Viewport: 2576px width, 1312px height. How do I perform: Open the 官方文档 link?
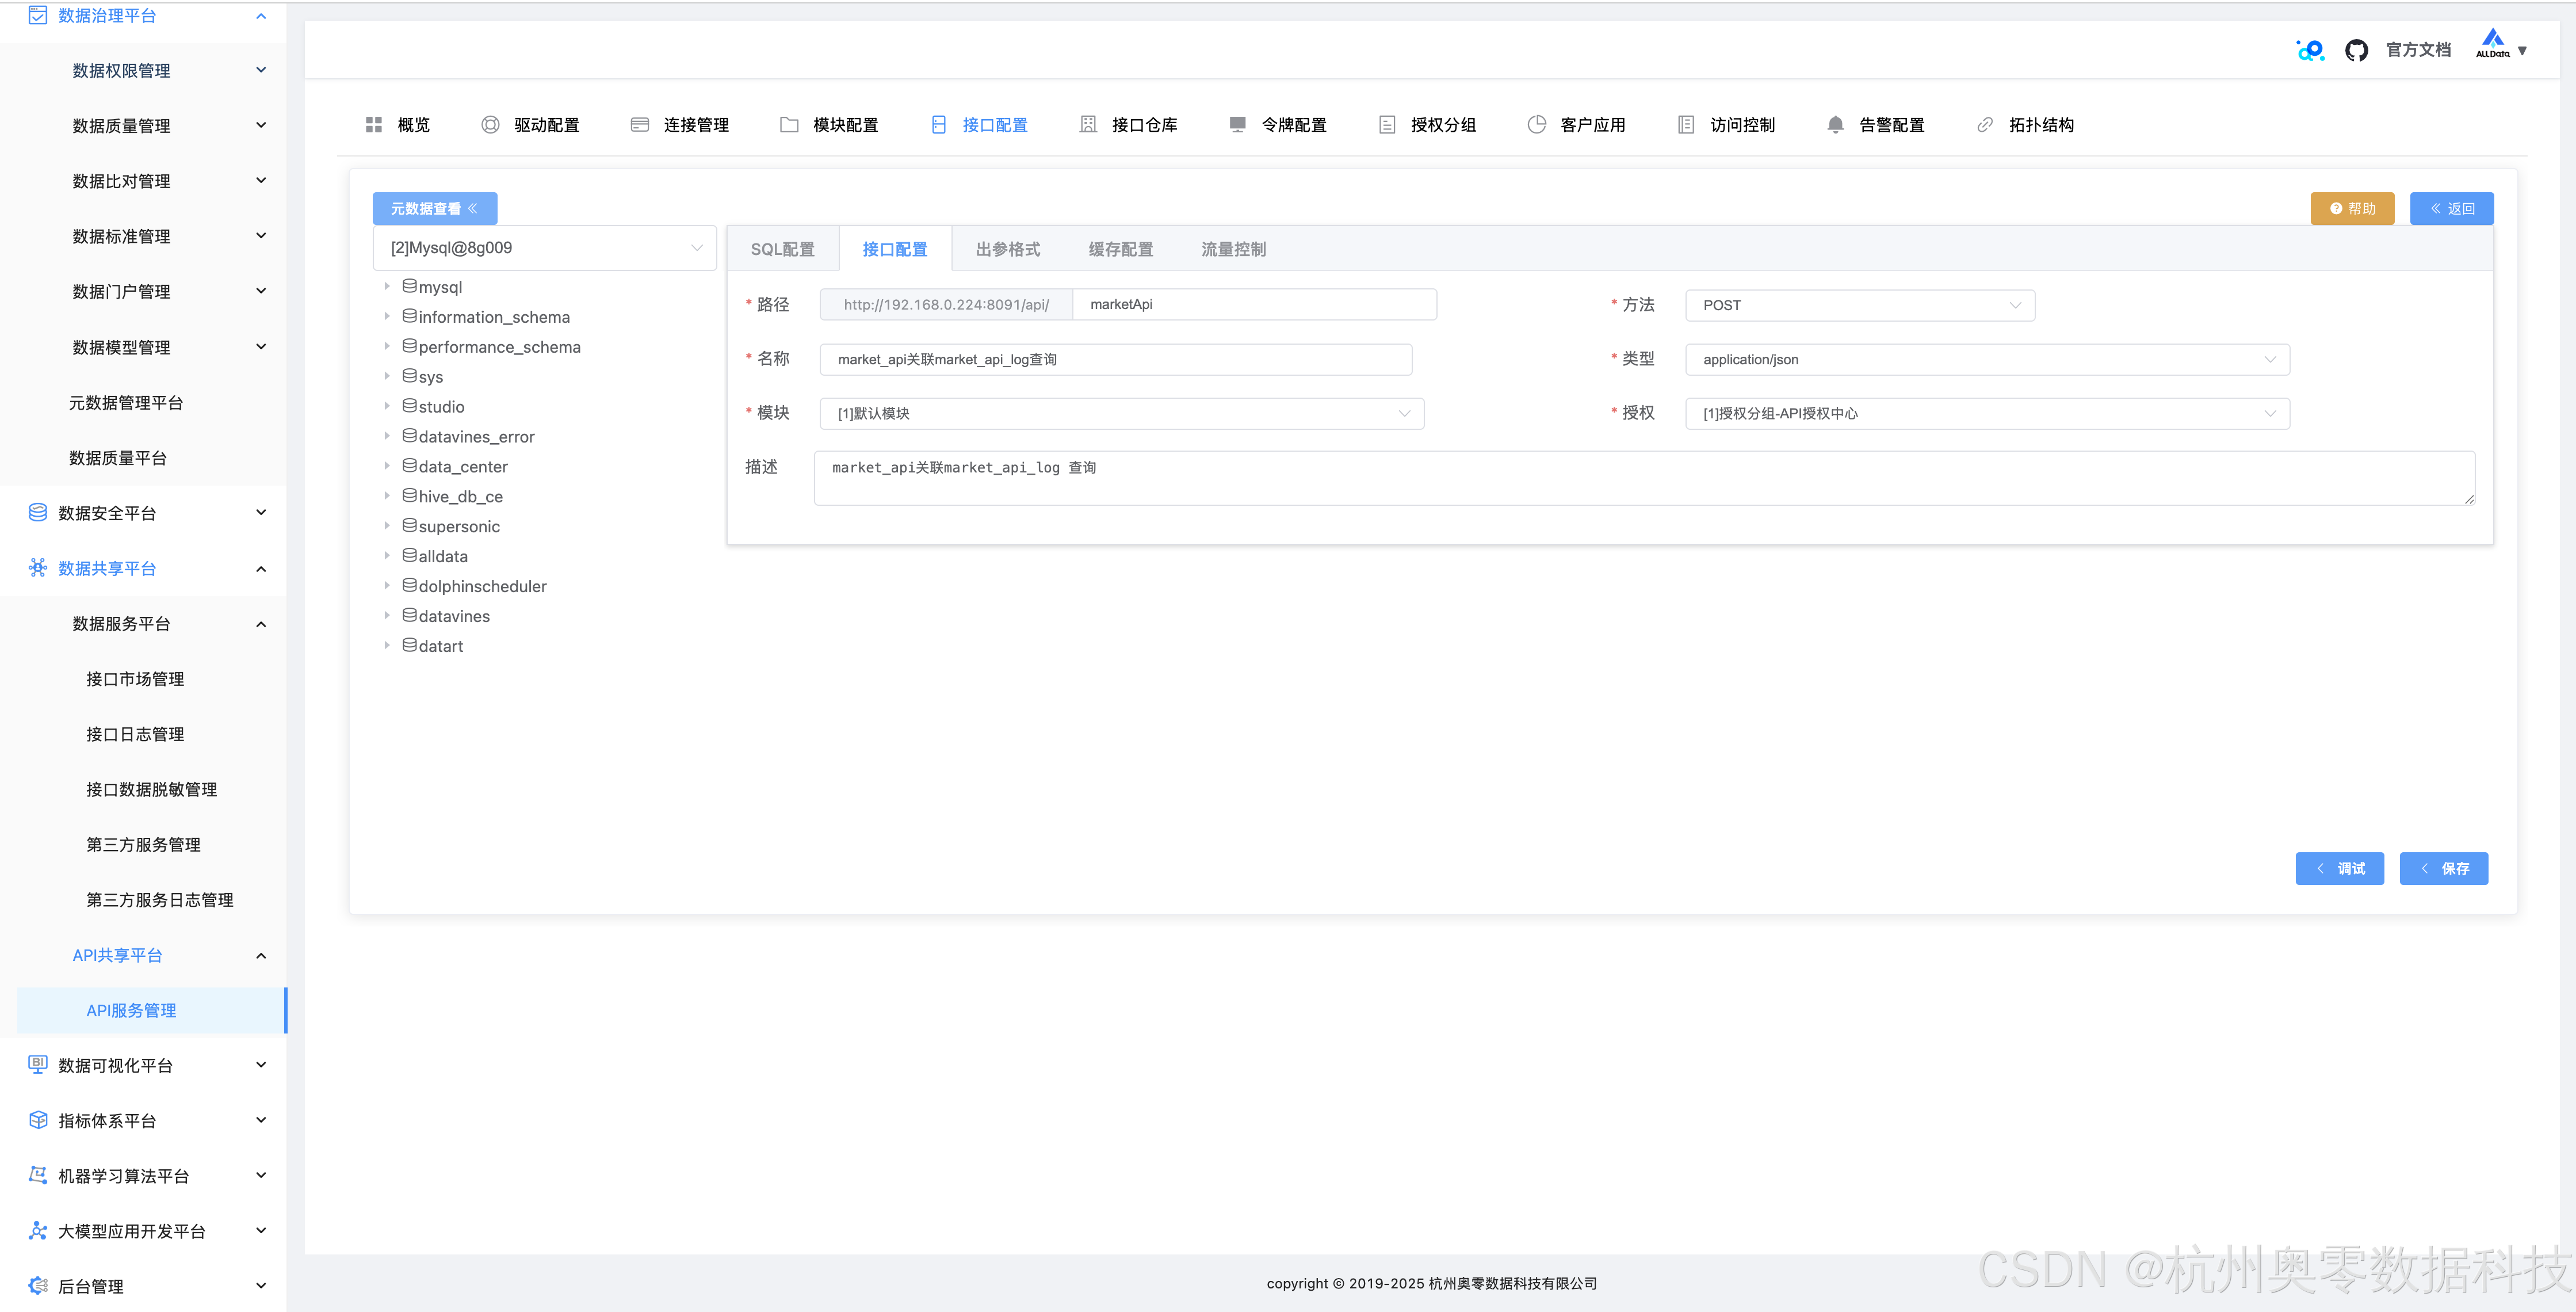click(2418, 50)
